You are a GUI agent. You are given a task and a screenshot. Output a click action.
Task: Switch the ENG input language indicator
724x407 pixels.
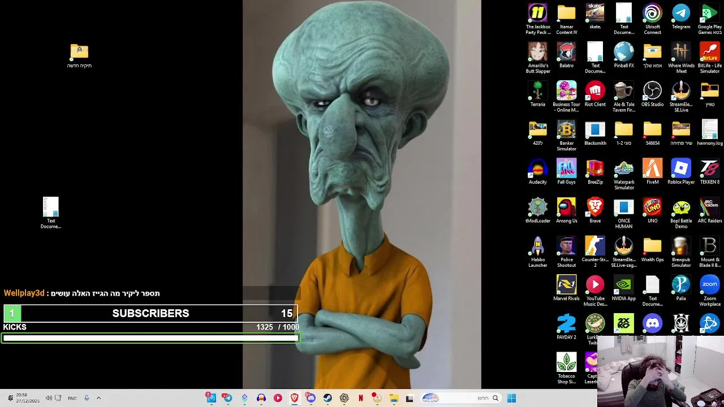[x=72, y=398]
